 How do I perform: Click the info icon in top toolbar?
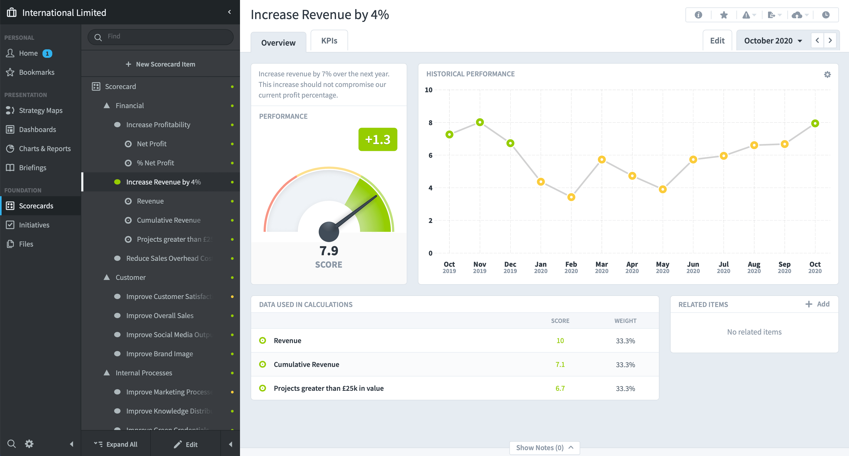tap(698, 15)
